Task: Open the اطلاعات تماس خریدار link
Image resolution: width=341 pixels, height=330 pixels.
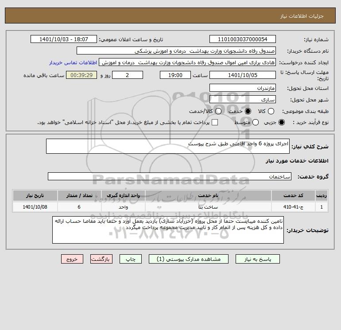Action: coord(73,62)
